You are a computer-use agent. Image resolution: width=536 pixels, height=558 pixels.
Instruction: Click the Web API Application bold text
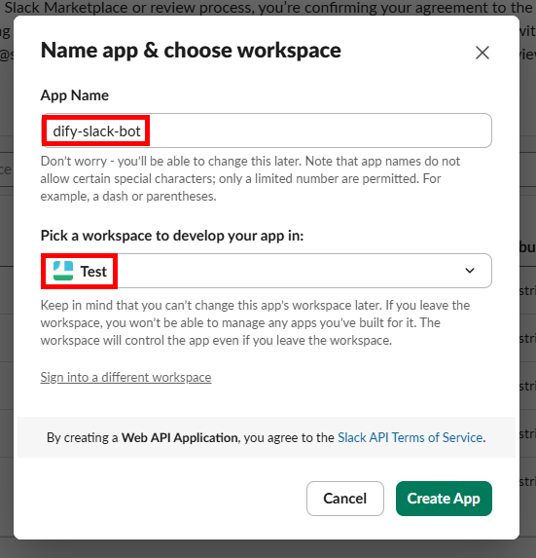tap(180, 437)
